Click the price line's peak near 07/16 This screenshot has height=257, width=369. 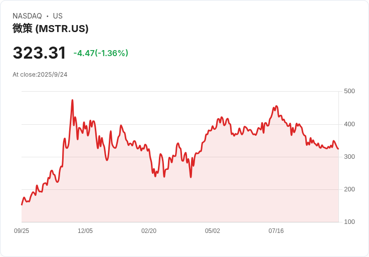[x=276, y=106]
